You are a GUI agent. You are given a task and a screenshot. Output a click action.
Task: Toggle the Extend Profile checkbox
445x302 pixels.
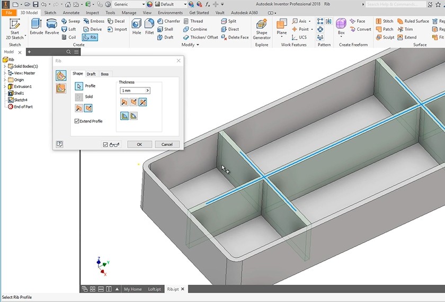[x=77, y=121]
